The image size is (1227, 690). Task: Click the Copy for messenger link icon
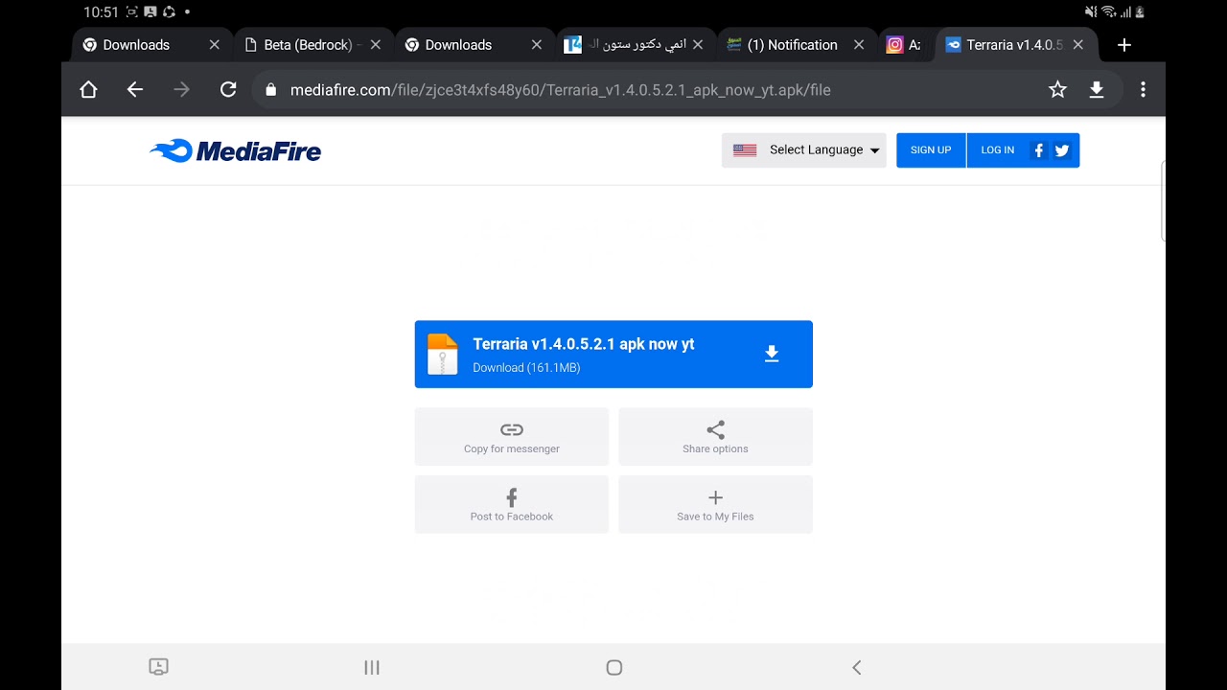(x=512, y=429)
